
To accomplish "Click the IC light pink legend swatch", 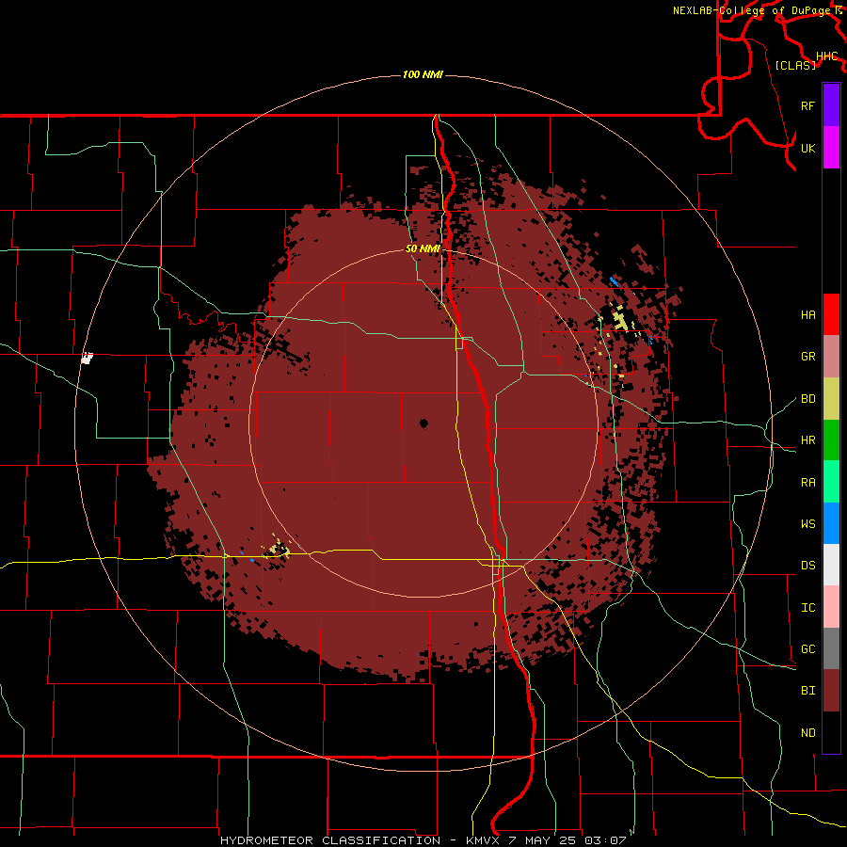I will pyautogui.click(x=831, y=607).
